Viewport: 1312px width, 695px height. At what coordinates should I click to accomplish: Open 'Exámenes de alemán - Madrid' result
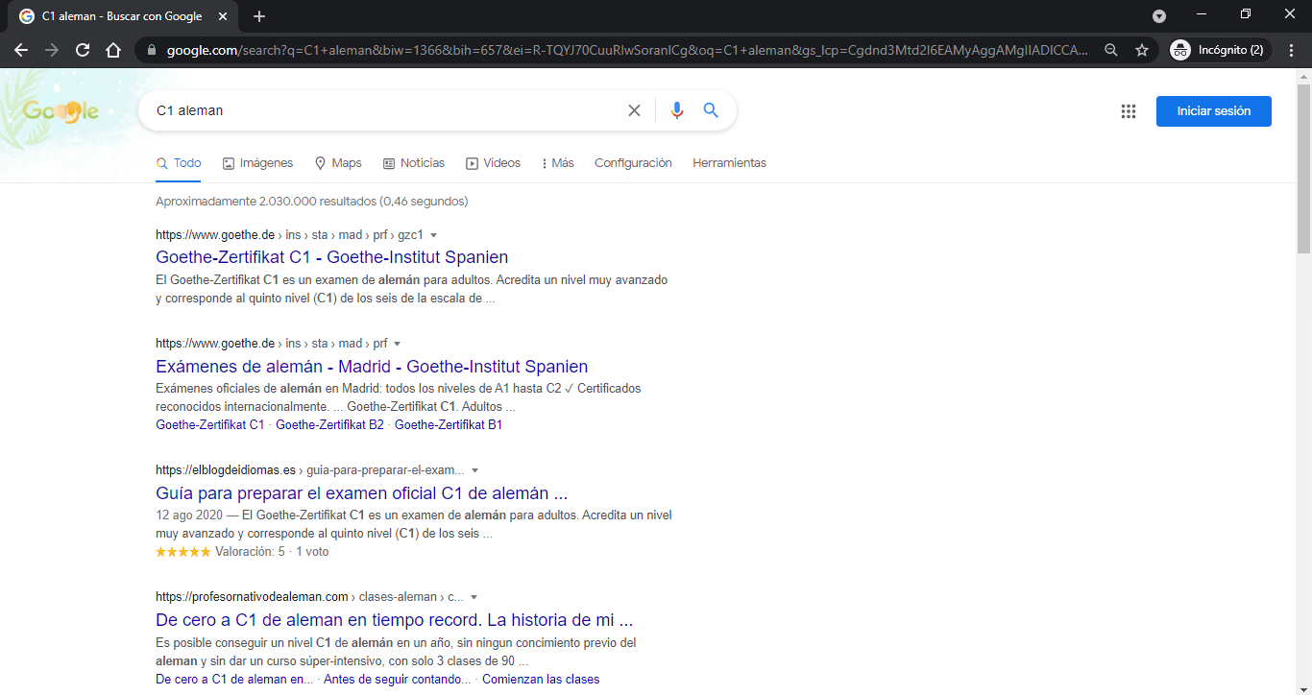(372, 367)
